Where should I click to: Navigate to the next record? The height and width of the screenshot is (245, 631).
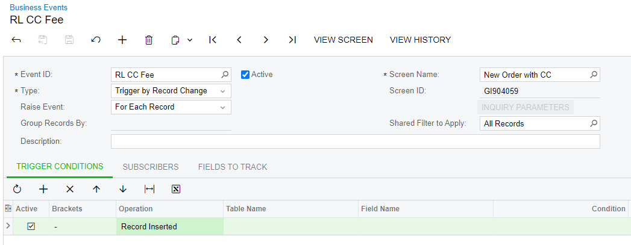pyautogui.click(x=266, y=40)
